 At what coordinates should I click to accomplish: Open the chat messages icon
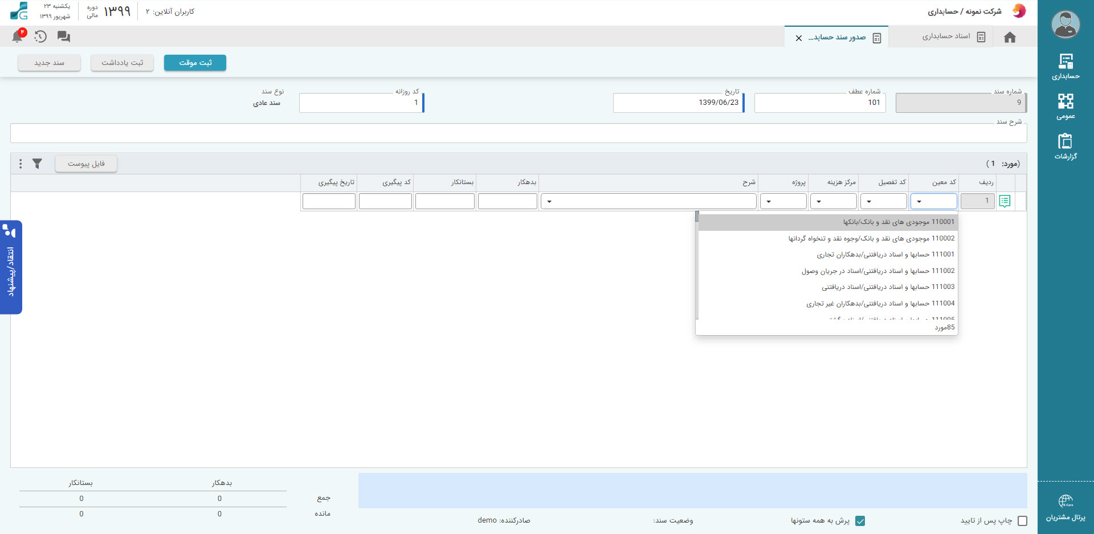tap(64, 36)
